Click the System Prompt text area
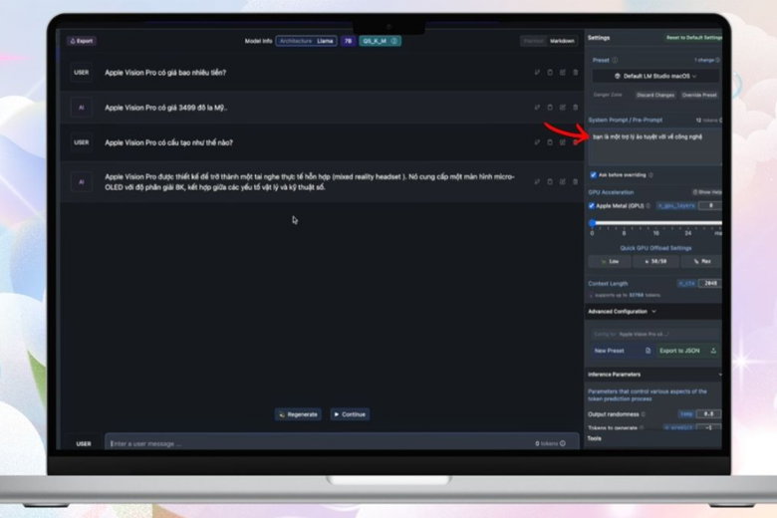The height and width of the screenshot is (518, 777). click(655, 147)
